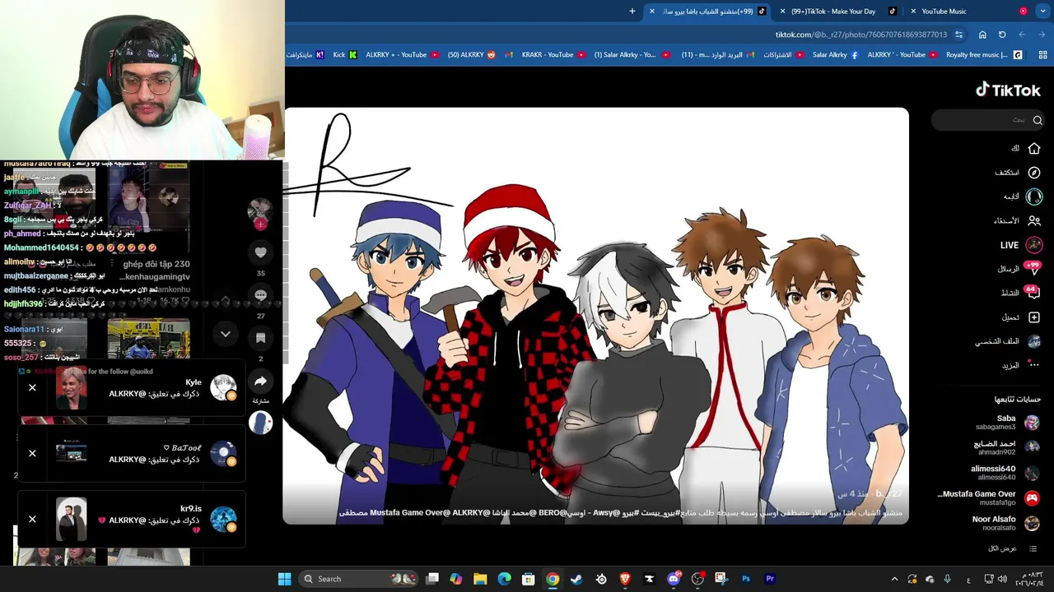Dismiss the BaTool mention notification
Viewport: 1054px width, 592px height.
click(x=32, y=453)
